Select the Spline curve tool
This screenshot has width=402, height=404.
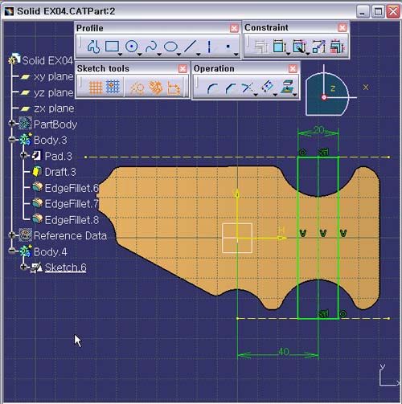point(151,47)
